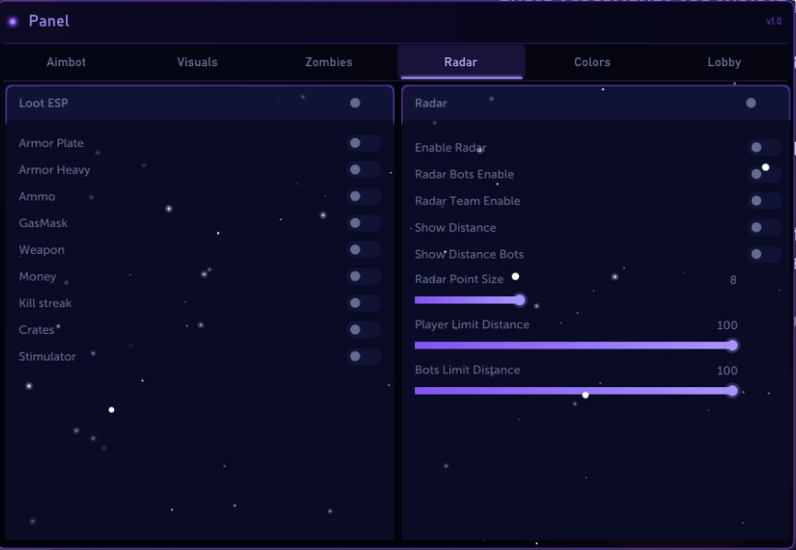Go to the Colors tab
This screenshot has width=796, height=550.
(592, 62)
